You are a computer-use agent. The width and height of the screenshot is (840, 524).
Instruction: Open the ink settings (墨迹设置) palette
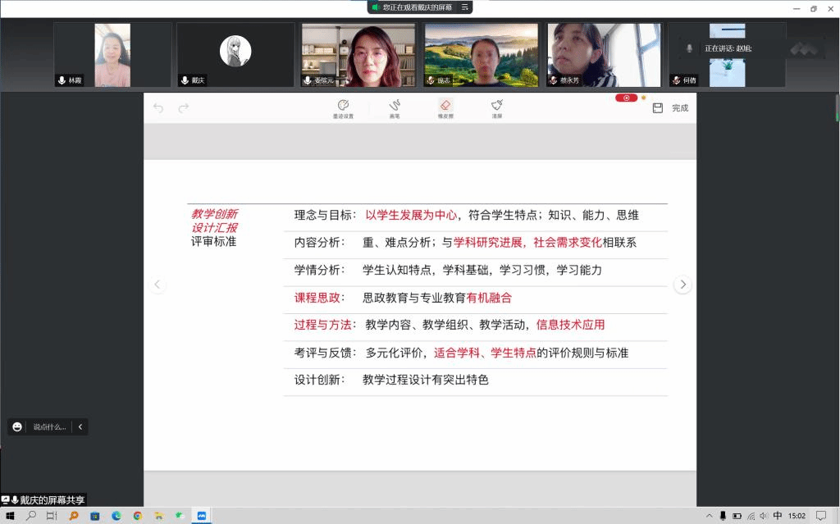tap(343, 107)
